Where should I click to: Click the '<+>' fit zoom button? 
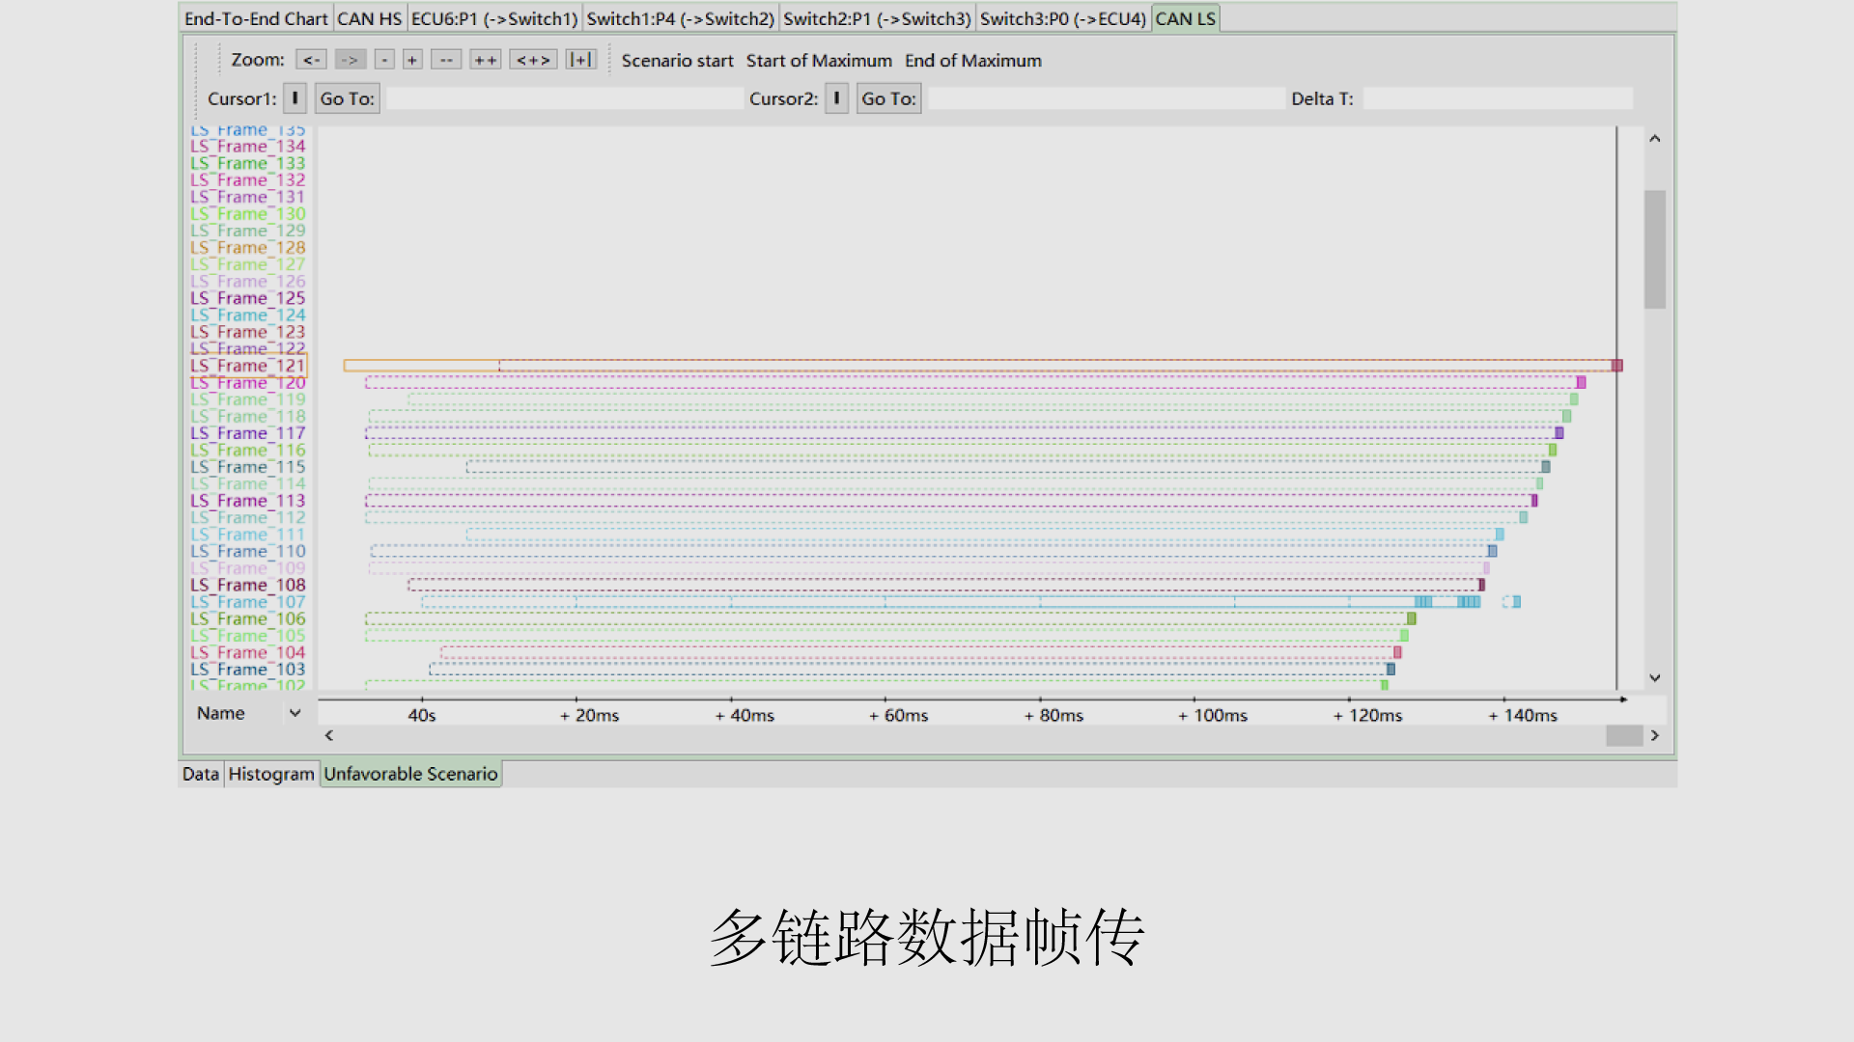click(x=533, y=60)
